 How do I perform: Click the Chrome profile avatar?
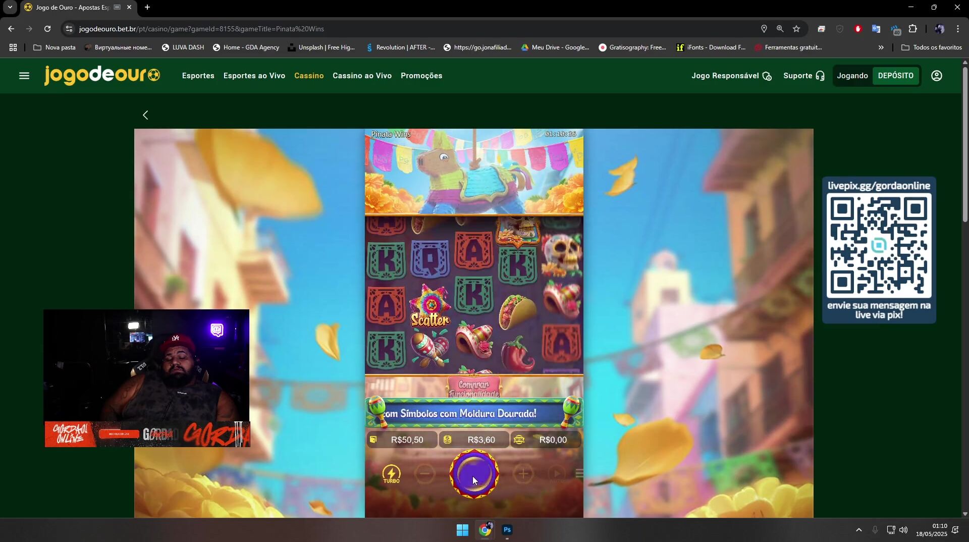(939, 29)
